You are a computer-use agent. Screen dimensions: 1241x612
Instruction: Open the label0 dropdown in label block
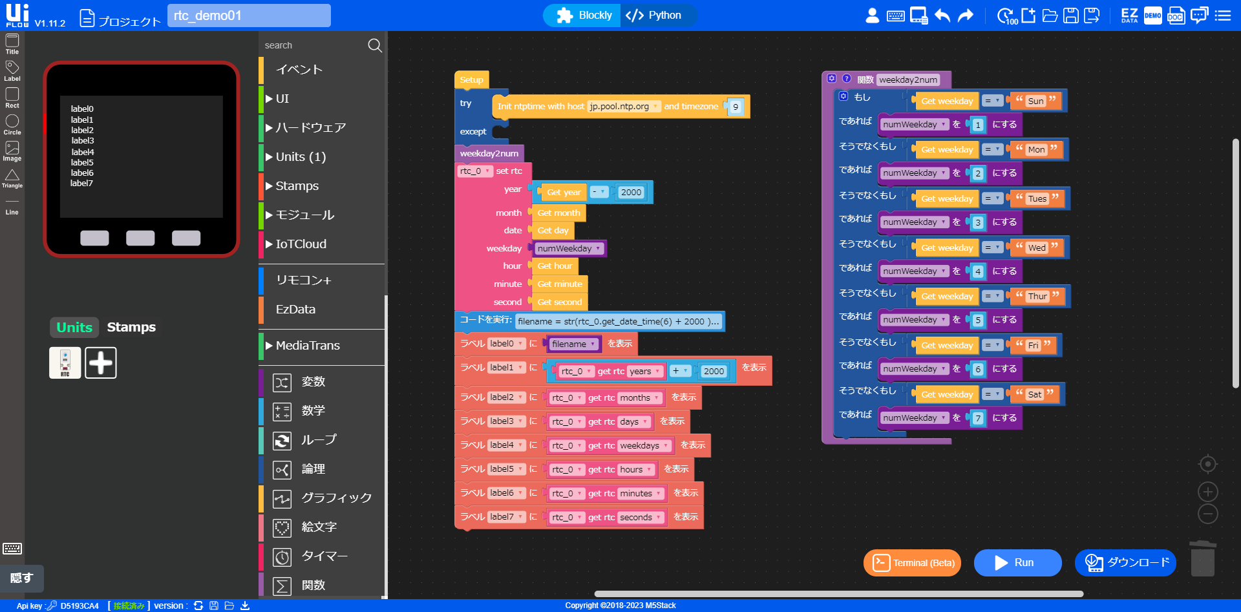[505, 344]
